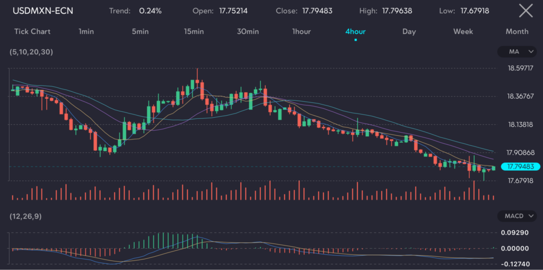The height and width of the screenshot is (270, 543).
Task: Select the 30min timeframe
Action: tap(248, 31)
